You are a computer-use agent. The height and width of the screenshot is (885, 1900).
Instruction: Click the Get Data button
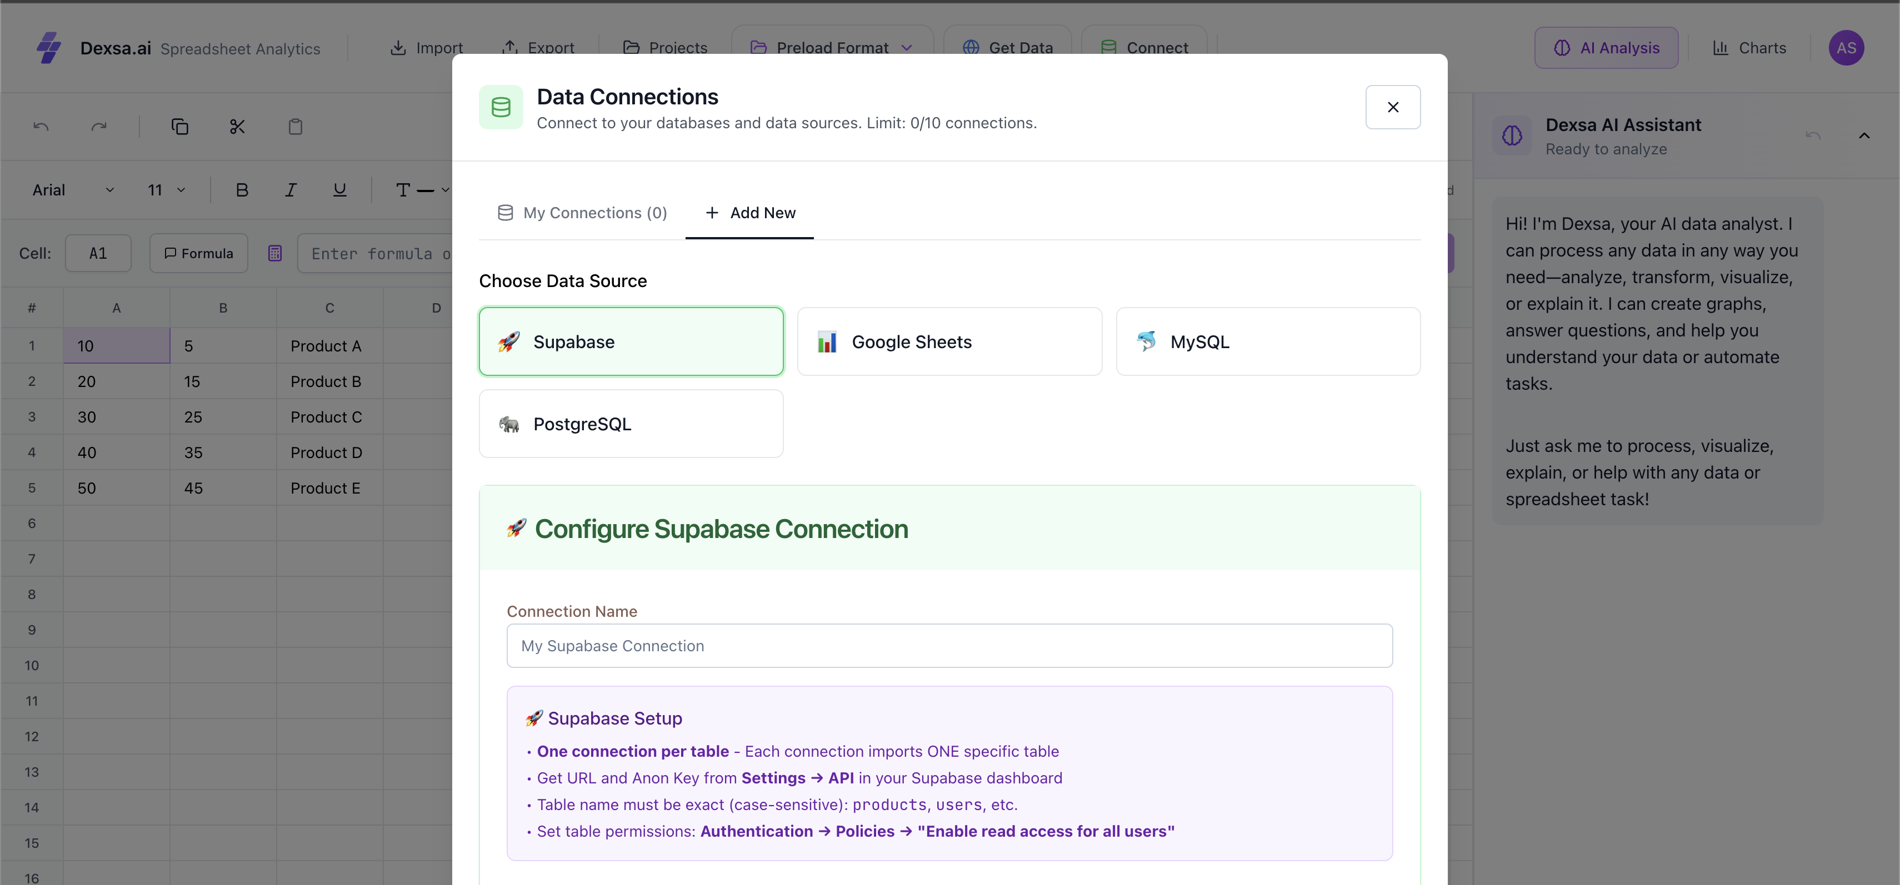(x=1008, y=48)
